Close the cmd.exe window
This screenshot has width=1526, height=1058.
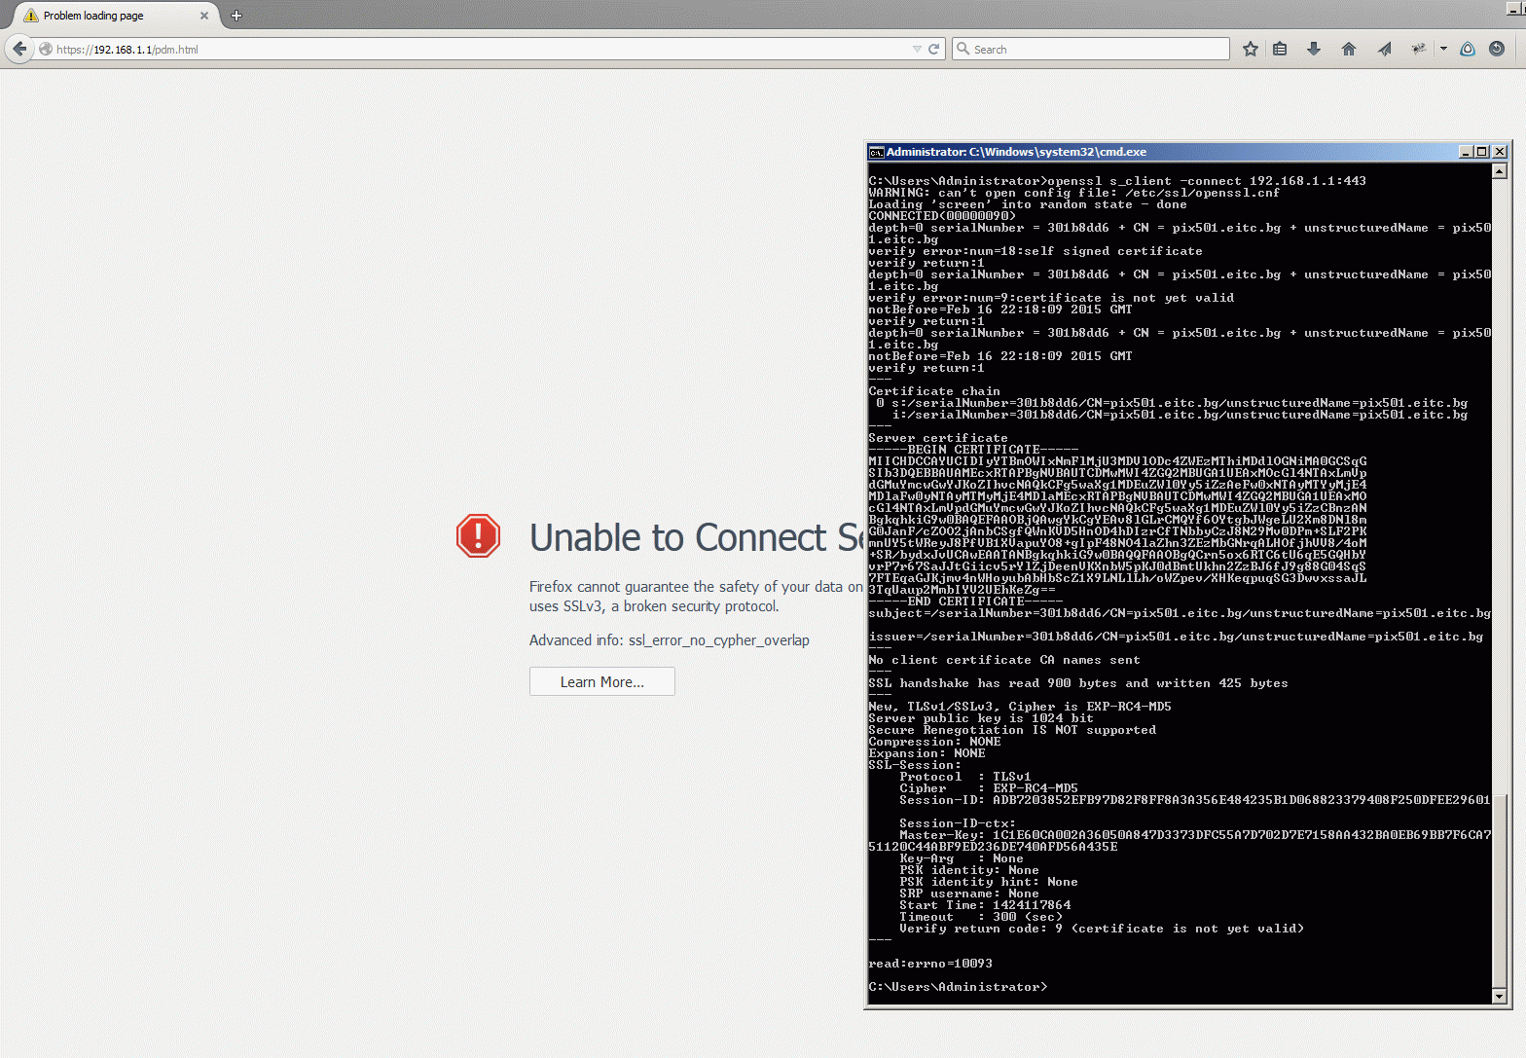(1500, 152)
